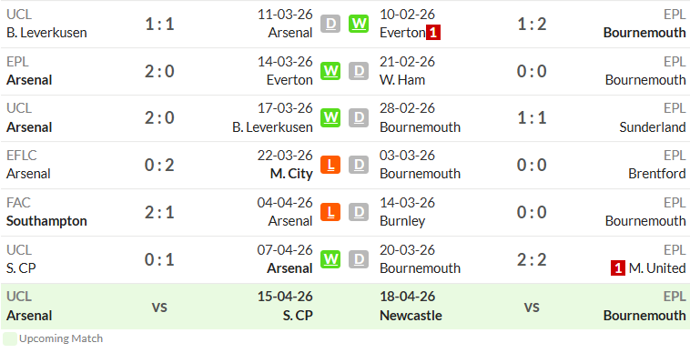Click the red card icon beside M. United
The height and width of the screenshot is (353, 690).
click(x=618, y=268)
